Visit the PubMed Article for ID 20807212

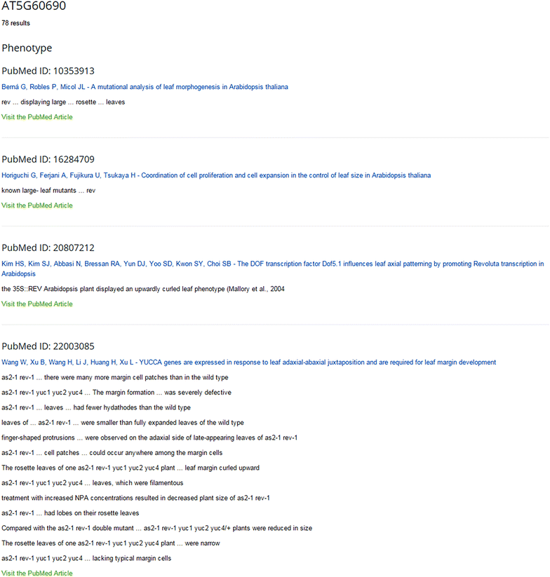36,304
